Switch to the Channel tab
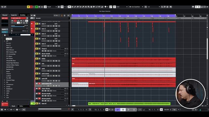Image resolution: width=209 pixels, height=117 pixels. [5, 15]
